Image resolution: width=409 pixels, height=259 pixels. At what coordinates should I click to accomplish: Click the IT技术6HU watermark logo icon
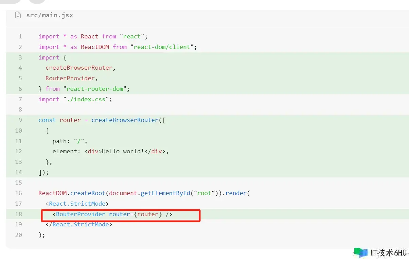pos(361,253)
